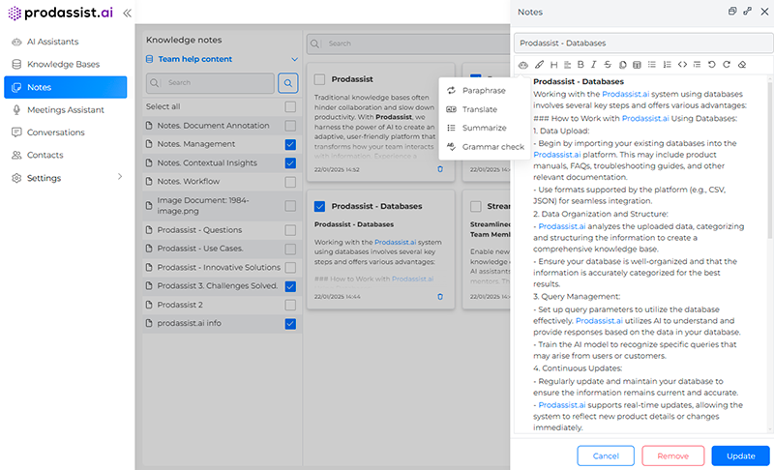Toggle strikethrough text formatting
Screen dimensions: 774x470
[x=608, y=65]
